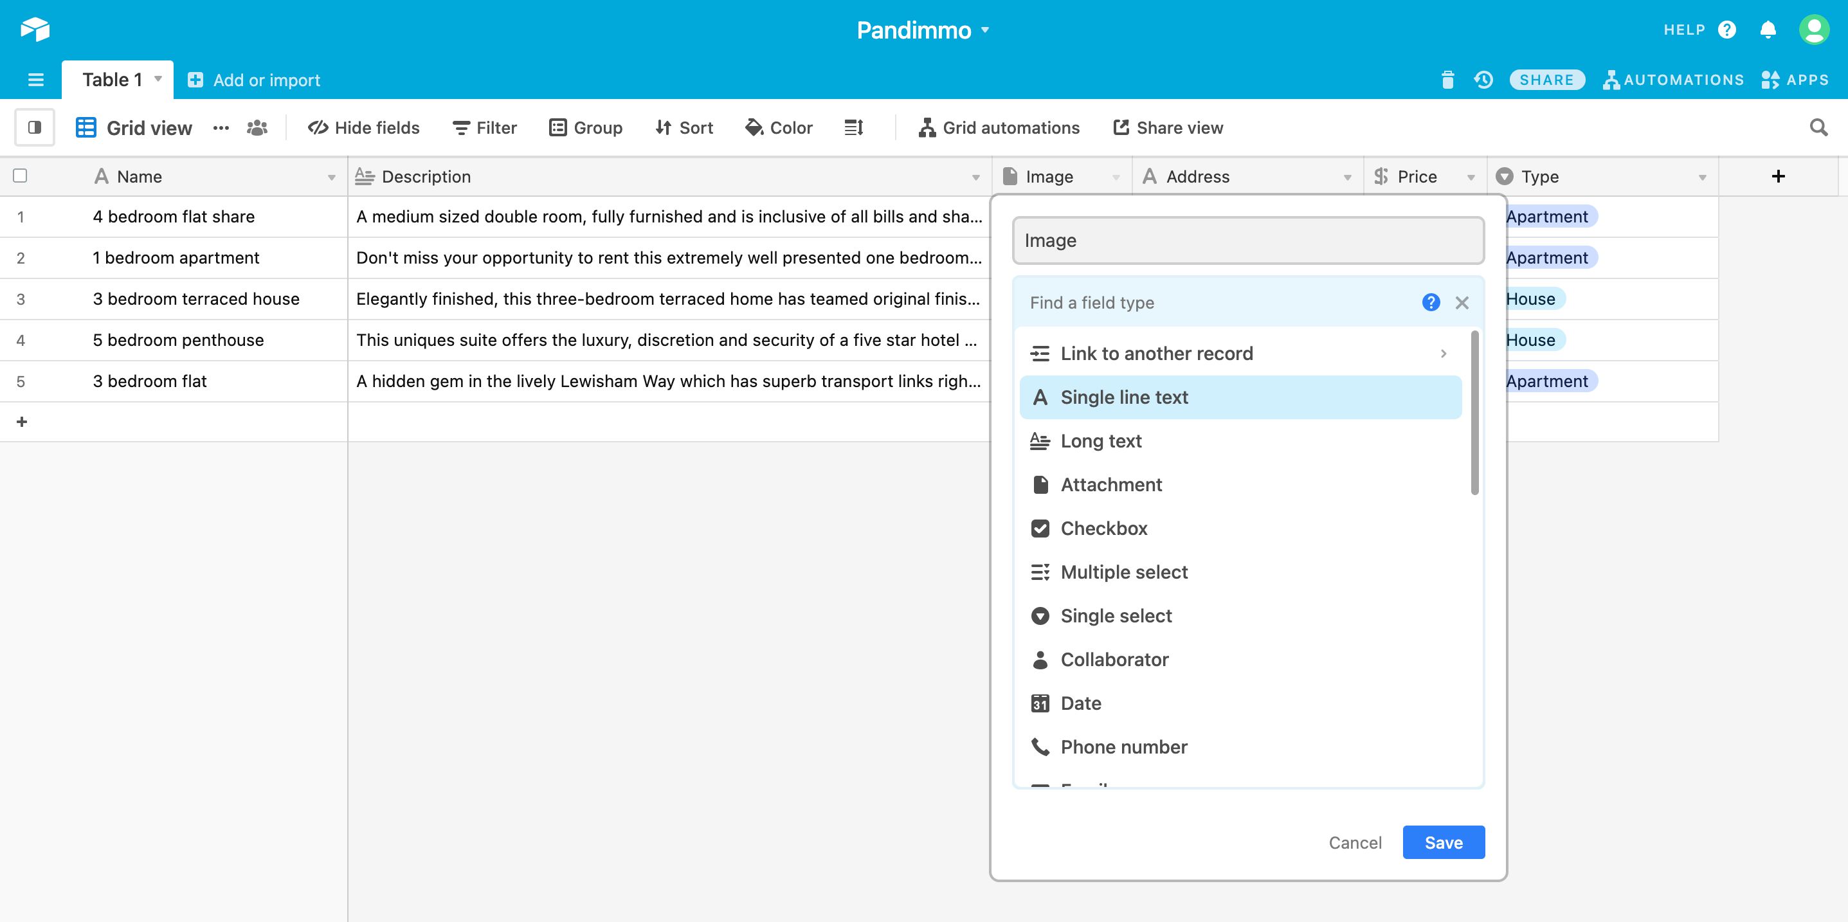Open the Color settings
Image resolution: width=1848 pixels, height=922 pixels.
pyautogui.click(x=779, y=127)
